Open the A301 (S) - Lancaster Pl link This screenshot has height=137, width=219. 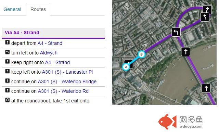(x=67, y=72)
